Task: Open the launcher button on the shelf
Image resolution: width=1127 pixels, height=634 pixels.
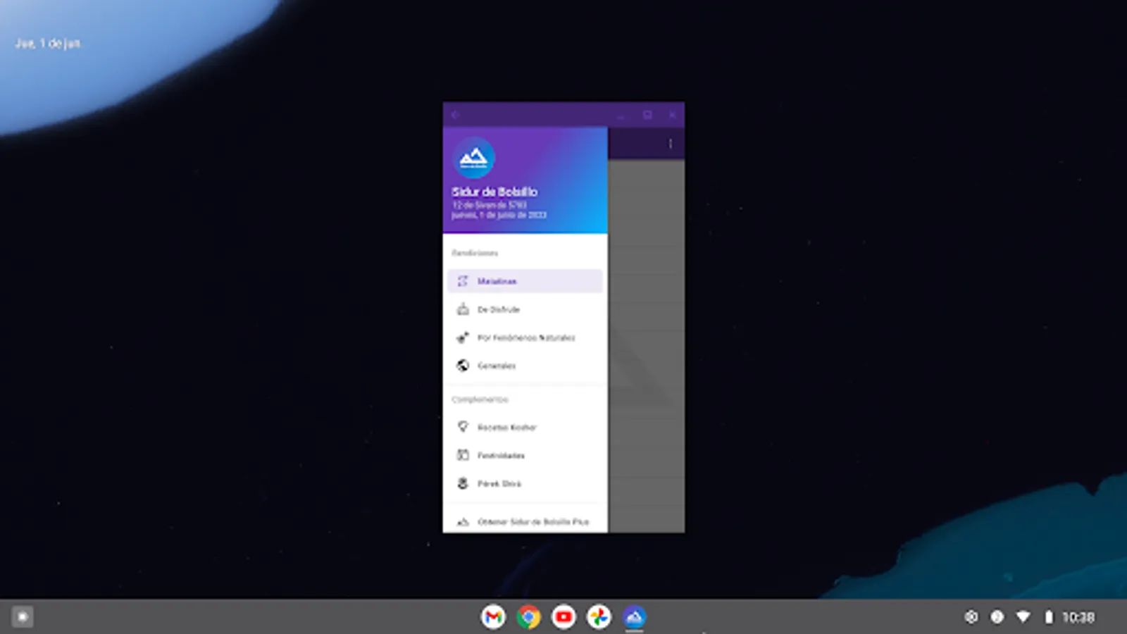Action: coord(23,617)
